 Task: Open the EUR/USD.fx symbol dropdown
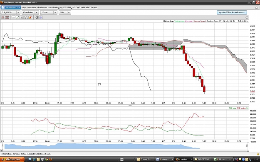tap(10, 12)
